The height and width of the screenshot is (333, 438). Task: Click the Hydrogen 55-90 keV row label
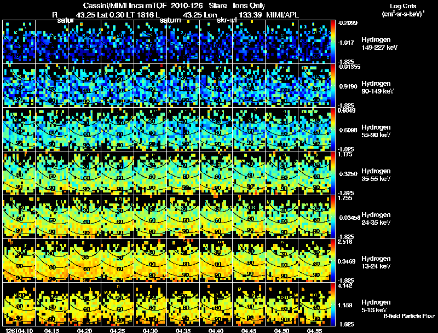(x=376, y=131)
